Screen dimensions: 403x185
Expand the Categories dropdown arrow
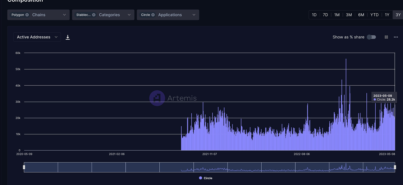pos(129,15)
